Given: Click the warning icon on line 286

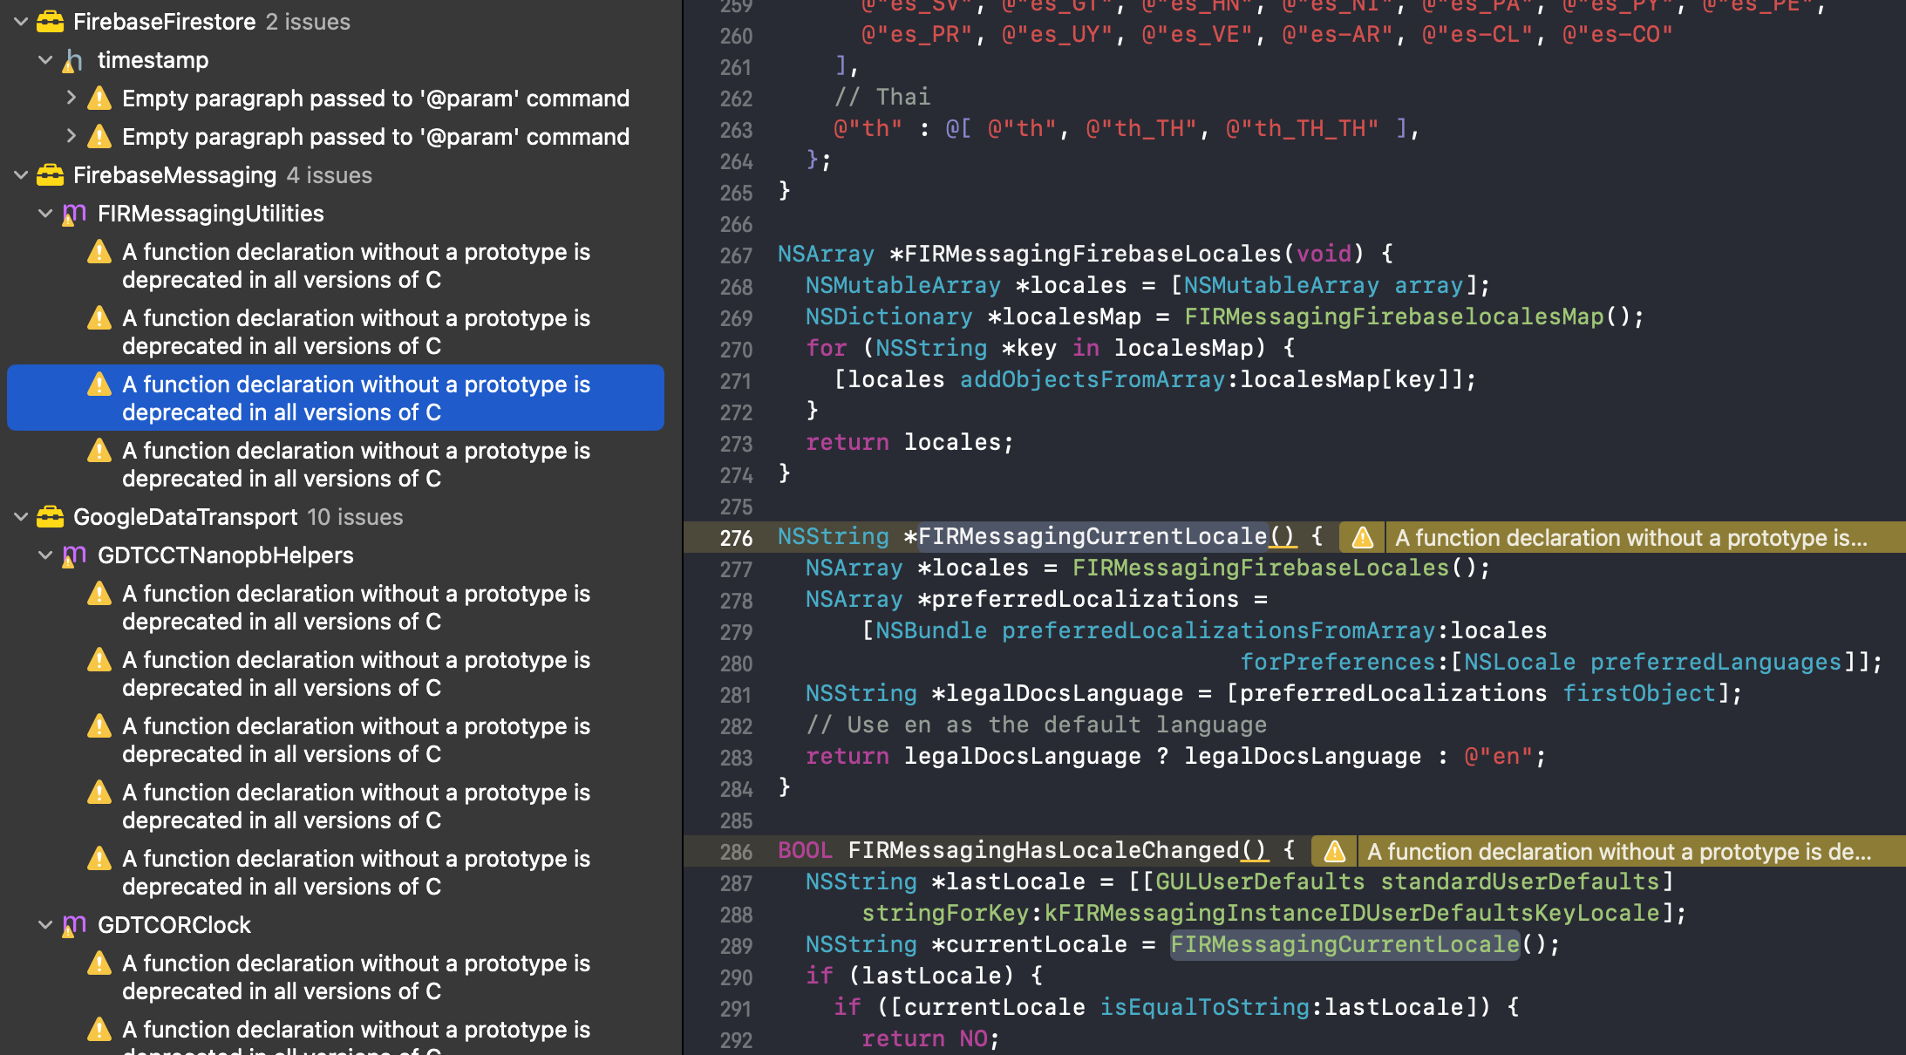Looking at the screenshot, I should 1334,852.
